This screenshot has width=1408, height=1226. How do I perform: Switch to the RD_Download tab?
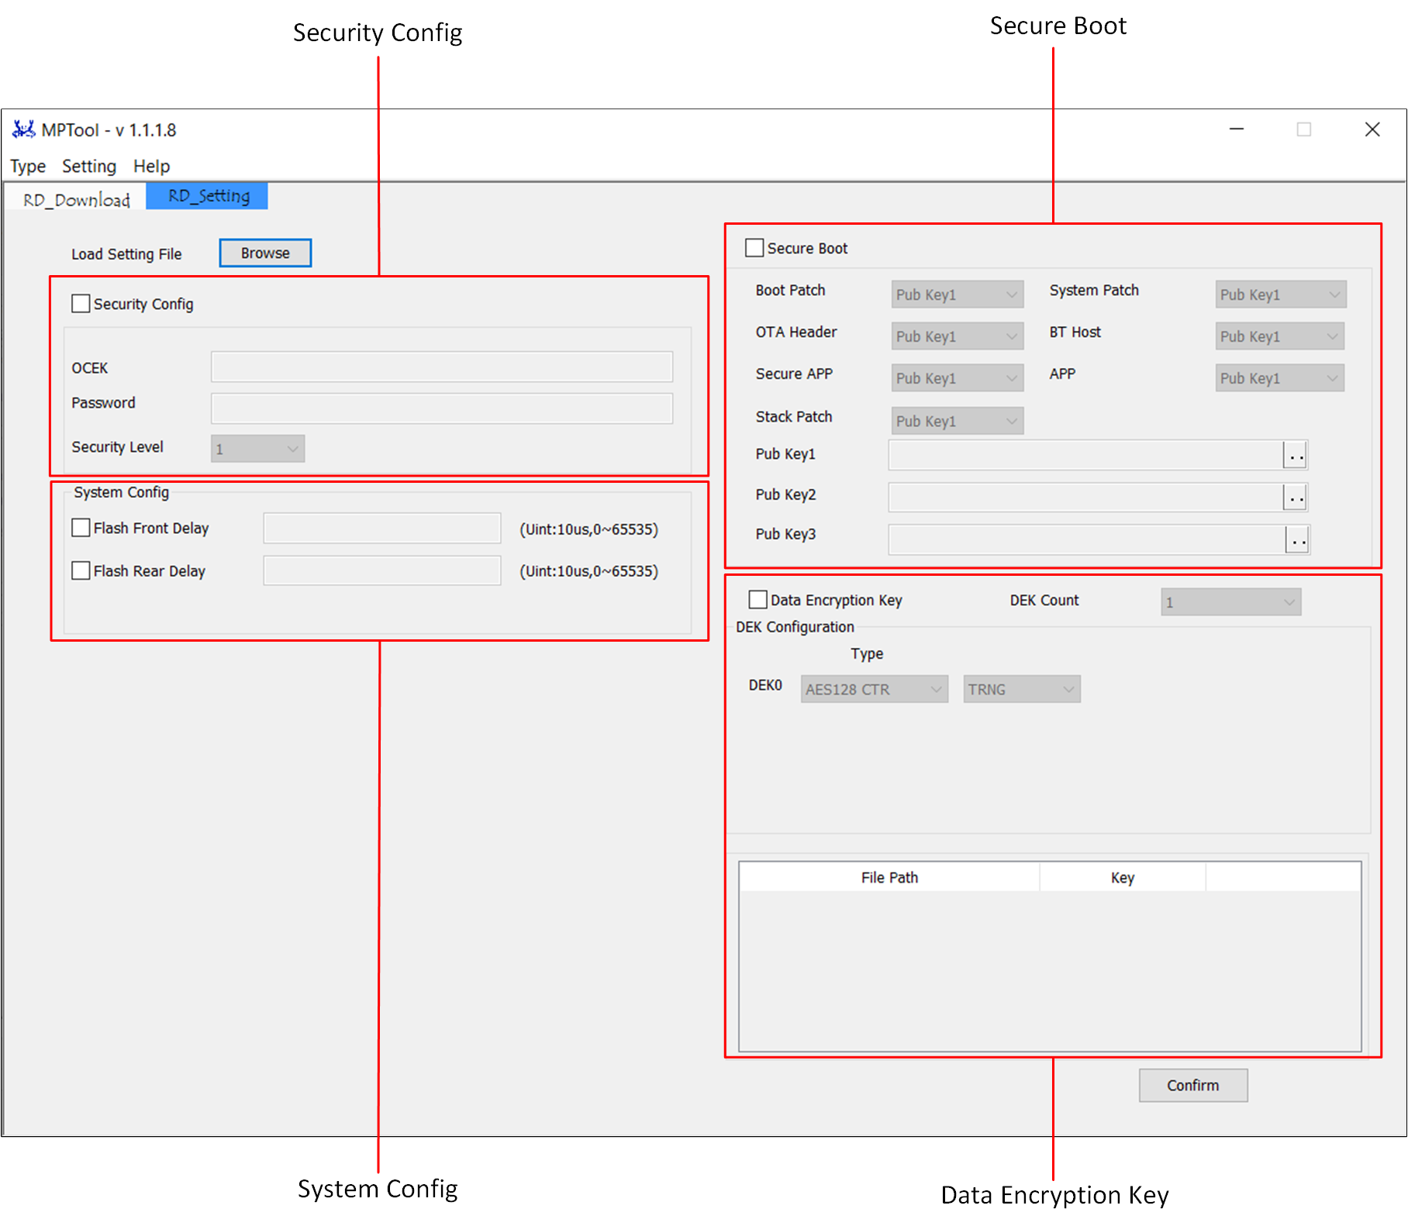(x=76, y=200)
